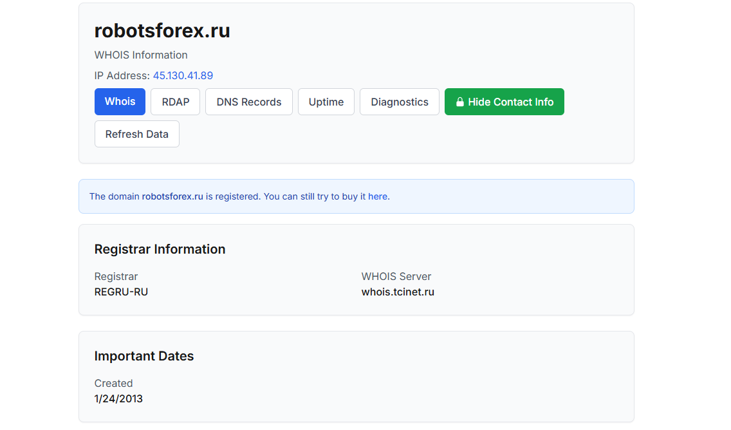The height and width of the screenshot is (430, 731).
Task: Select the Whois tab
Action: coord(120,102)
